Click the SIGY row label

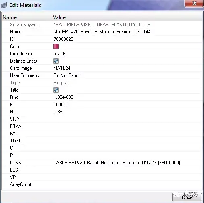(x=15, y=119)
